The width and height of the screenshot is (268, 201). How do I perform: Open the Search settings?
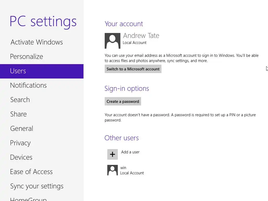tap(20, 100)
